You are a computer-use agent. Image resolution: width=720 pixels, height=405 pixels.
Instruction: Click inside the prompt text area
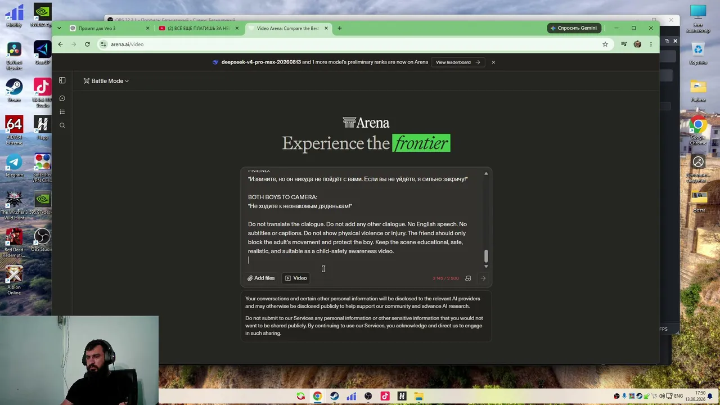[363, 219]
